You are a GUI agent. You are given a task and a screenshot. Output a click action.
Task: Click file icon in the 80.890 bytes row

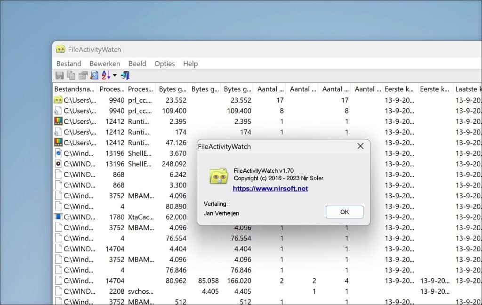(x=58, y=206)
